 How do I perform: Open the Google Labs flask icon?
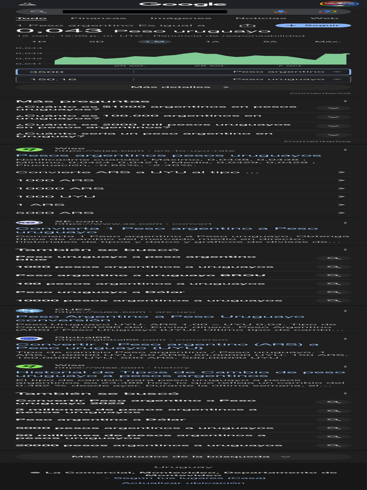27,4
